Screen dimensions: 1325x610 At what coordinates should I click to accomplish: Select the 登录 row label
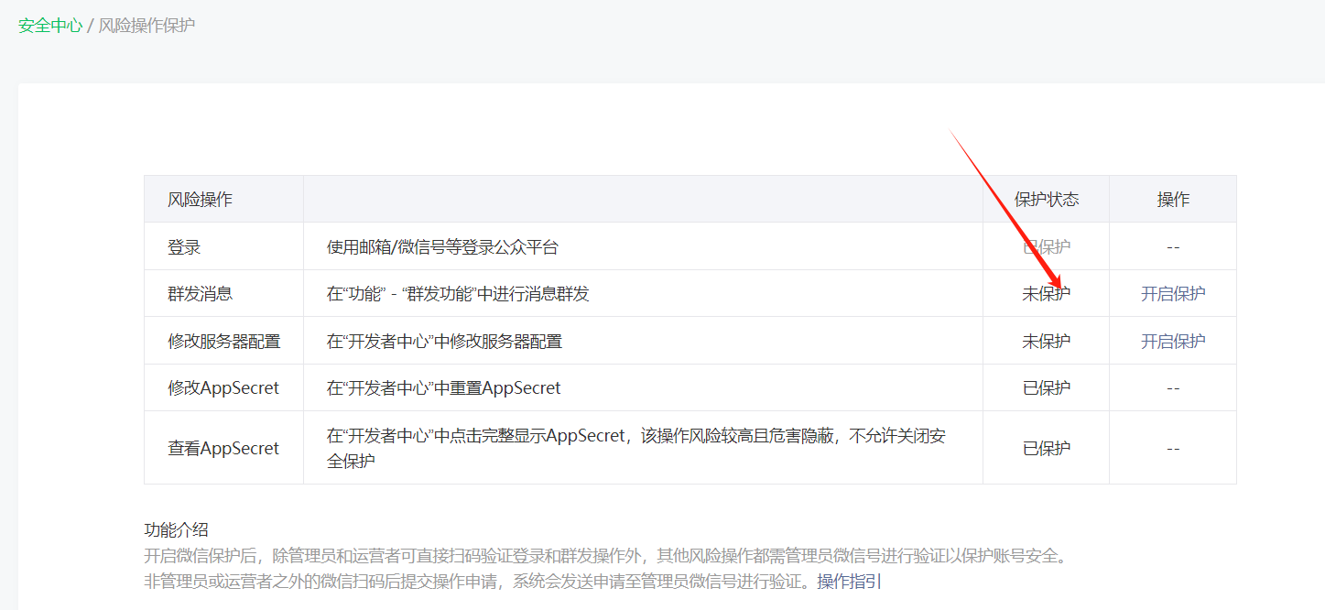(x=184, y=247)
